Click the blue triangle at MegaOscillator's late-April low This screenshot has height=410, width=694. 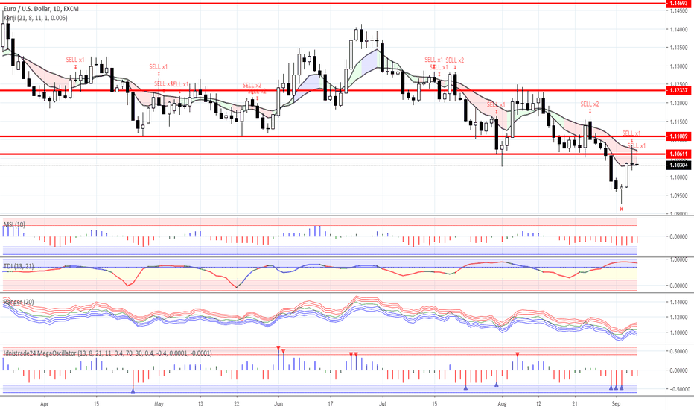point(133,391)
